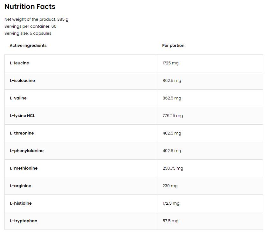This screenshot has width=268, height=234.
Task: Select the L-phenylalanine row label
Action: (x=27, y=151)
